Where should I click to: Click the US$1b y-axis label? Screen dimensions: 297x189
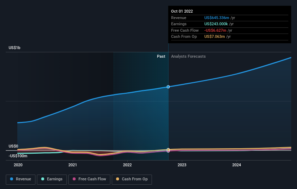(14, 48)
